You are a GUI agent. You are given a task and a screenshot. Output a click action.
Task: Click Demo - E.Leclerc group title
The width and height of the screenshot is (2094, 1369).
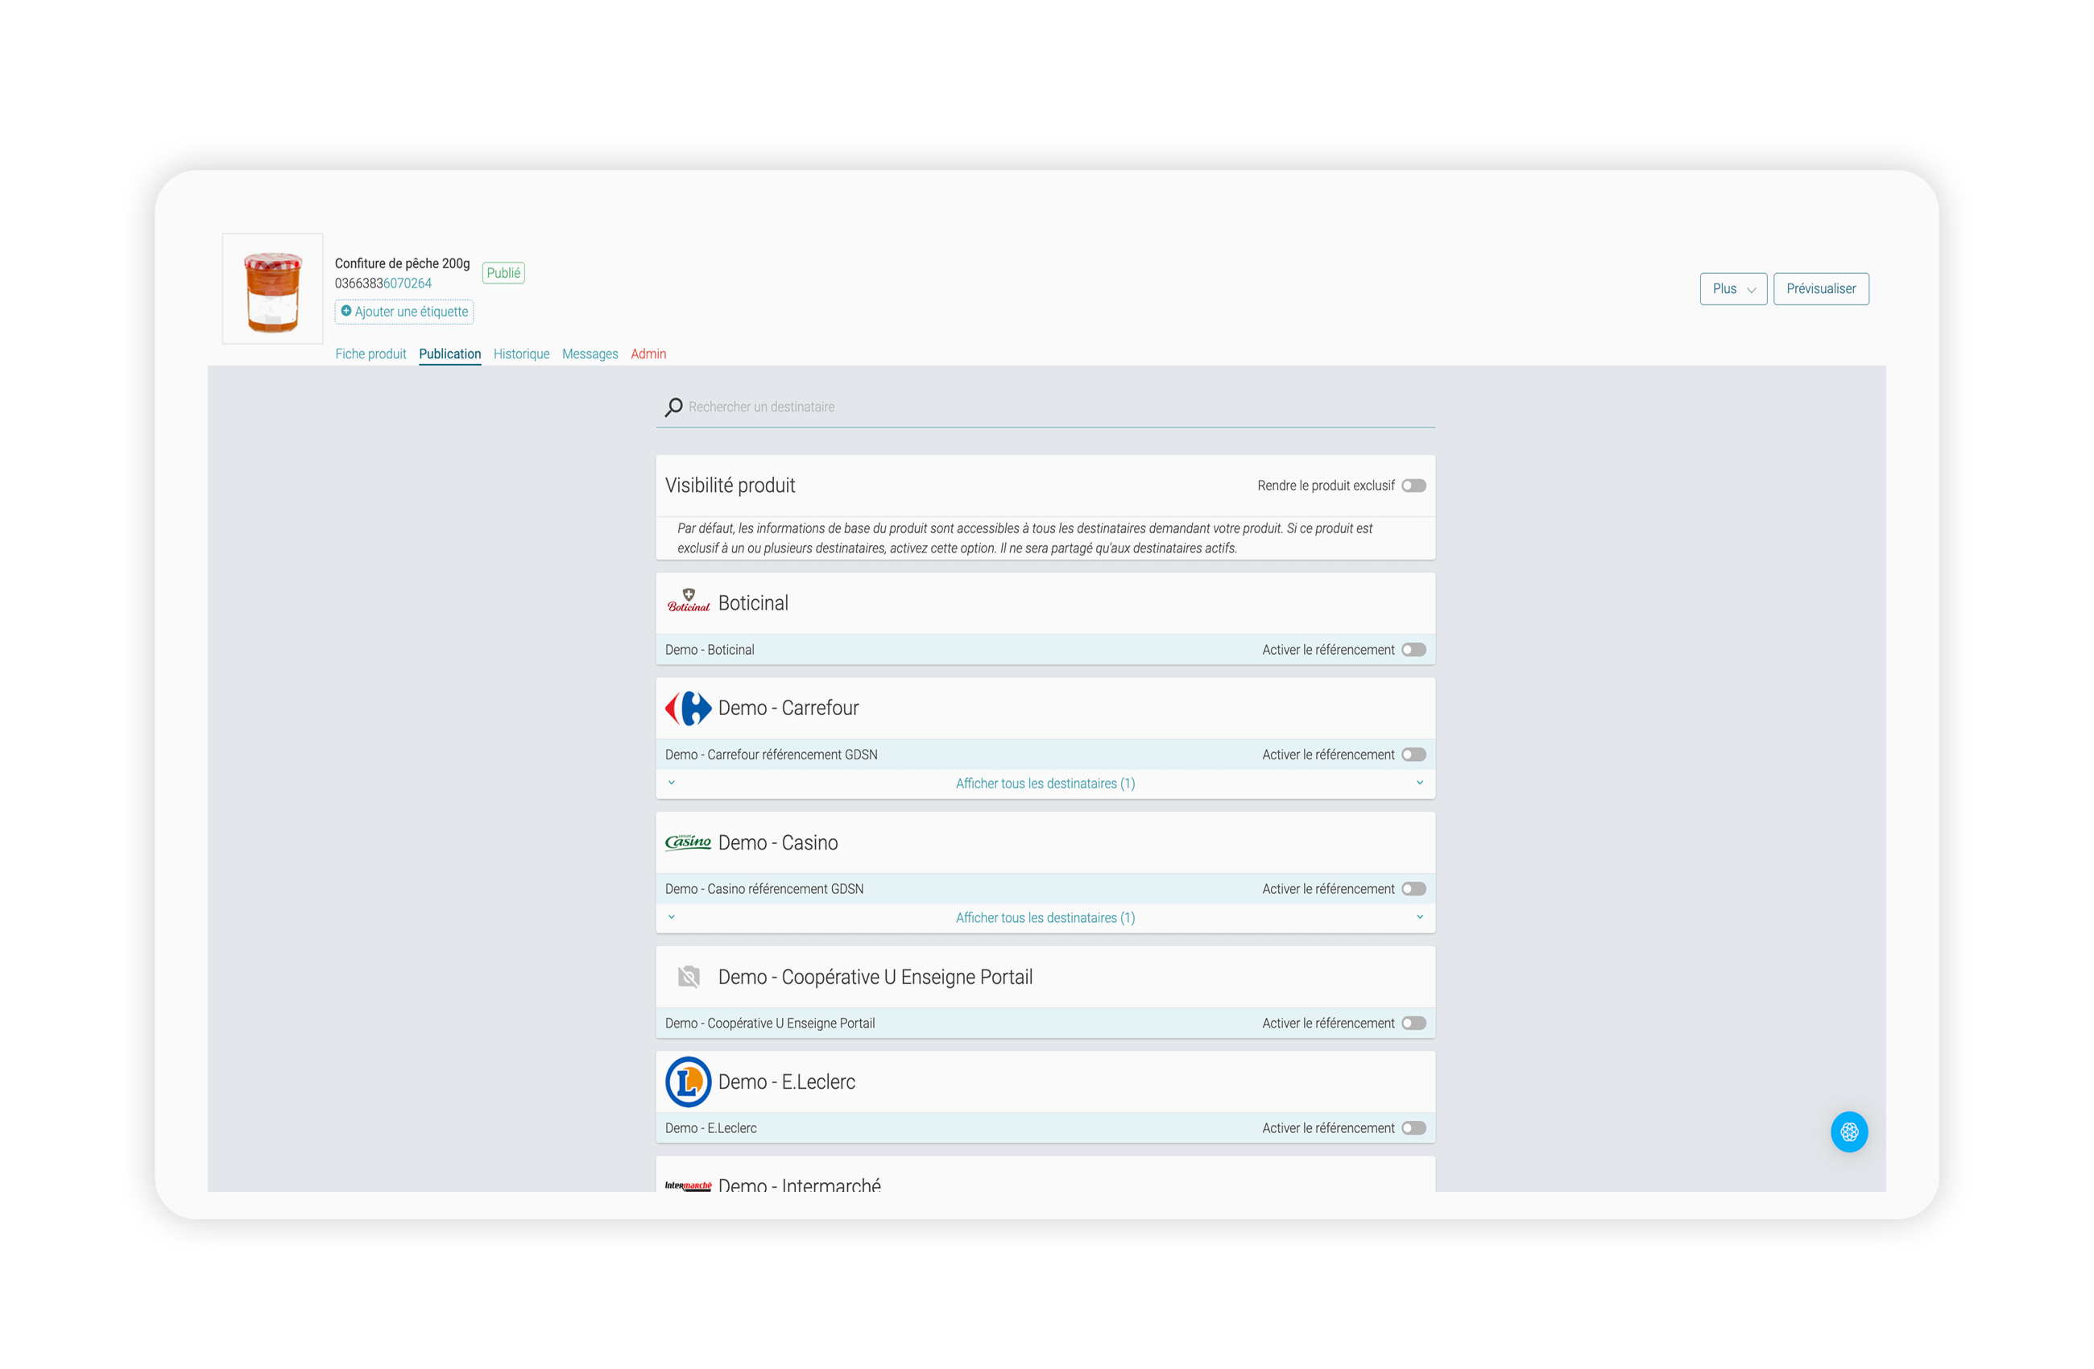787,1082
